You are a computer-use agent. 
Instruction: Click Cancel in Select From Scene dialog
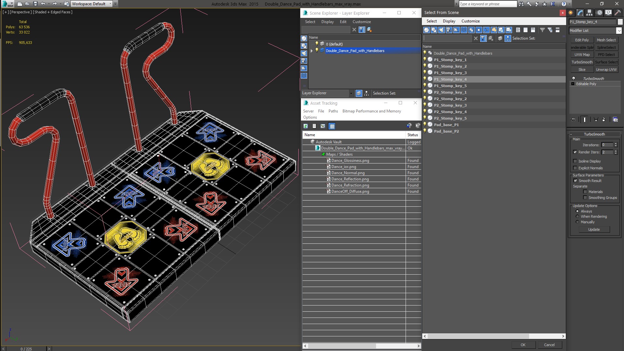(549, 345)
